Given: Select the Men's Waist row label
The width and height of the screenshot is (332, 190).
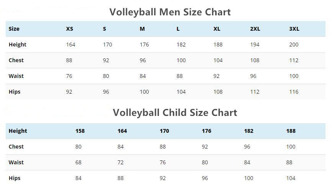Looking at the screenshot, I should [x=16, y=76].
